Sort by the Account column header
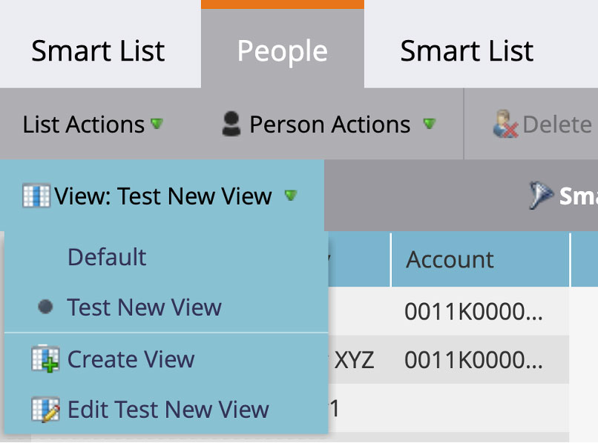This screenshot has height=443, width=598. (x=450, y=259)
